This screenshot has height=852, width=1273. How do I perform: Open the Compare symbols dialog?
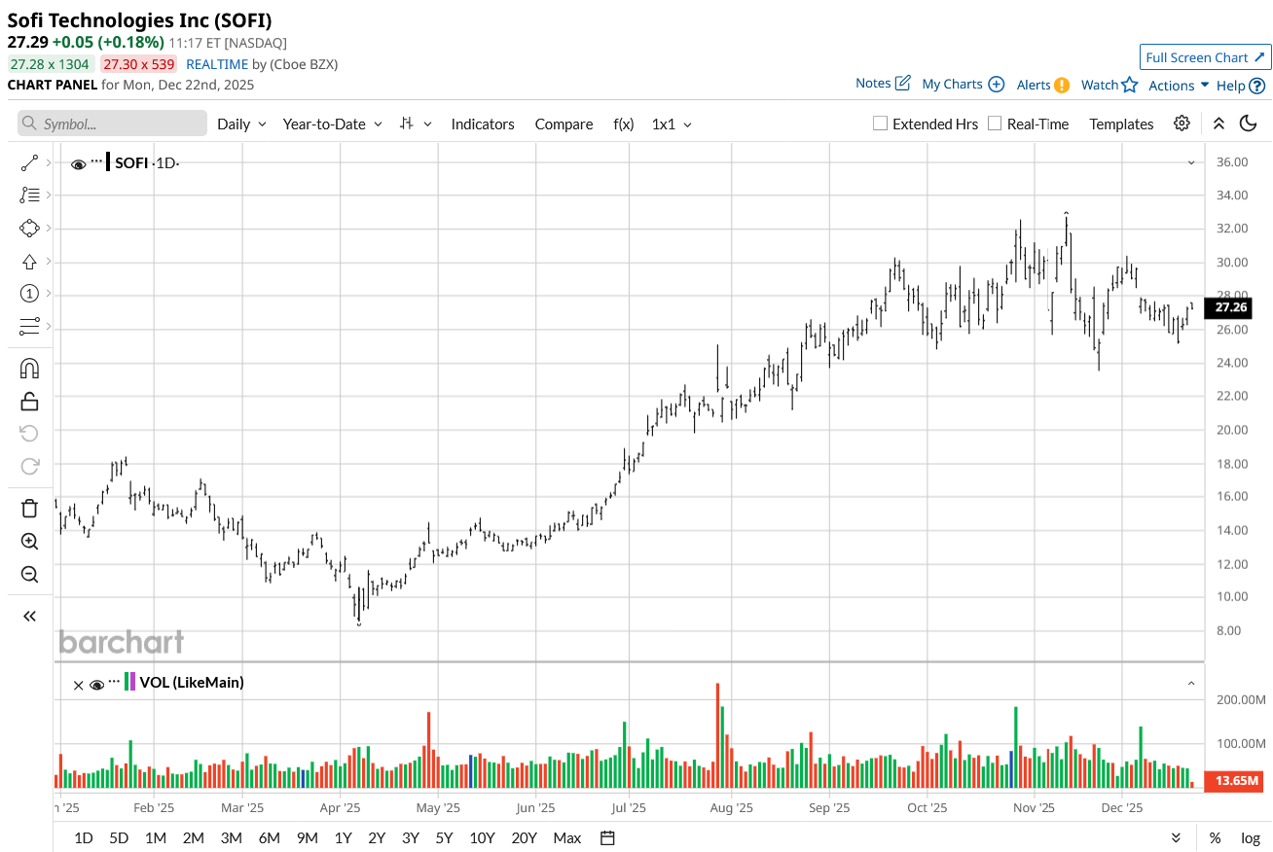pos(564,124)
